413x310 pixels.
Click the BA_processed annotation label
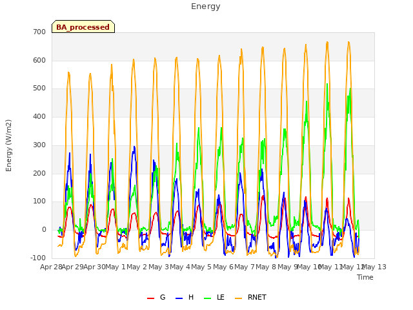[83, 27]
